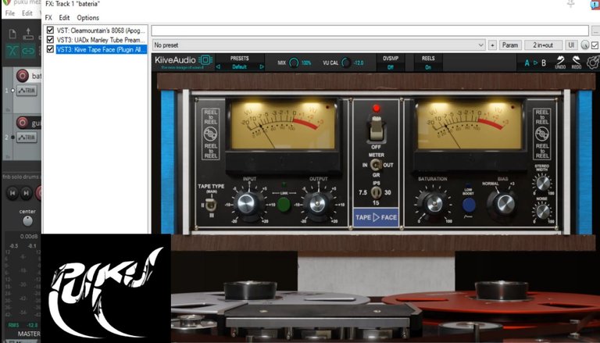Flip the Tape Face power switch
This screenshot has width=600, height=343.
coord(377,129)
